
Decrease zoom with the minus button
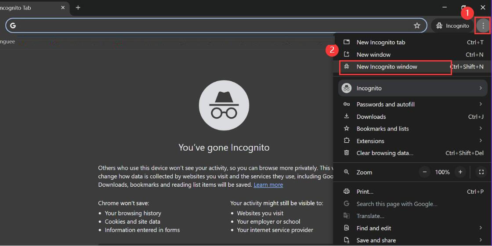point(425,172)
